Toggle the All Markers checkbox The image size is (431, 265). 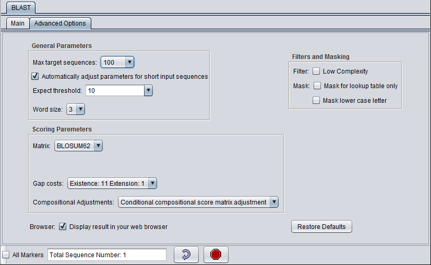coord(6,255)
